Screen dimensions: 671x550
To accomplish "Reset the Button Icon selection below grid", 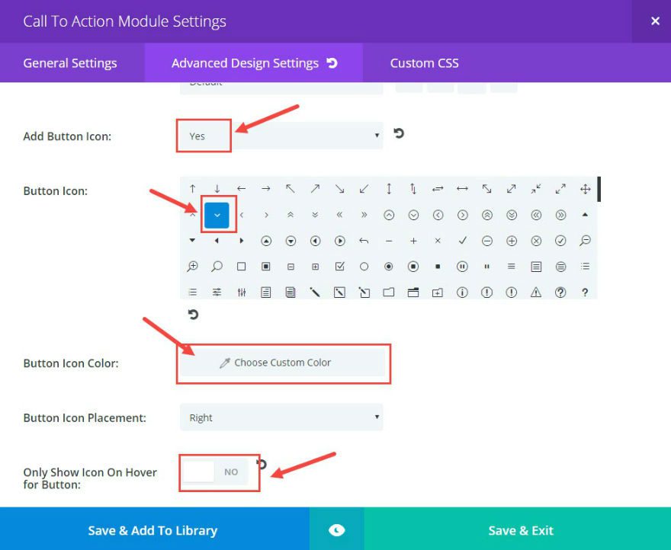I will (193, 314).
